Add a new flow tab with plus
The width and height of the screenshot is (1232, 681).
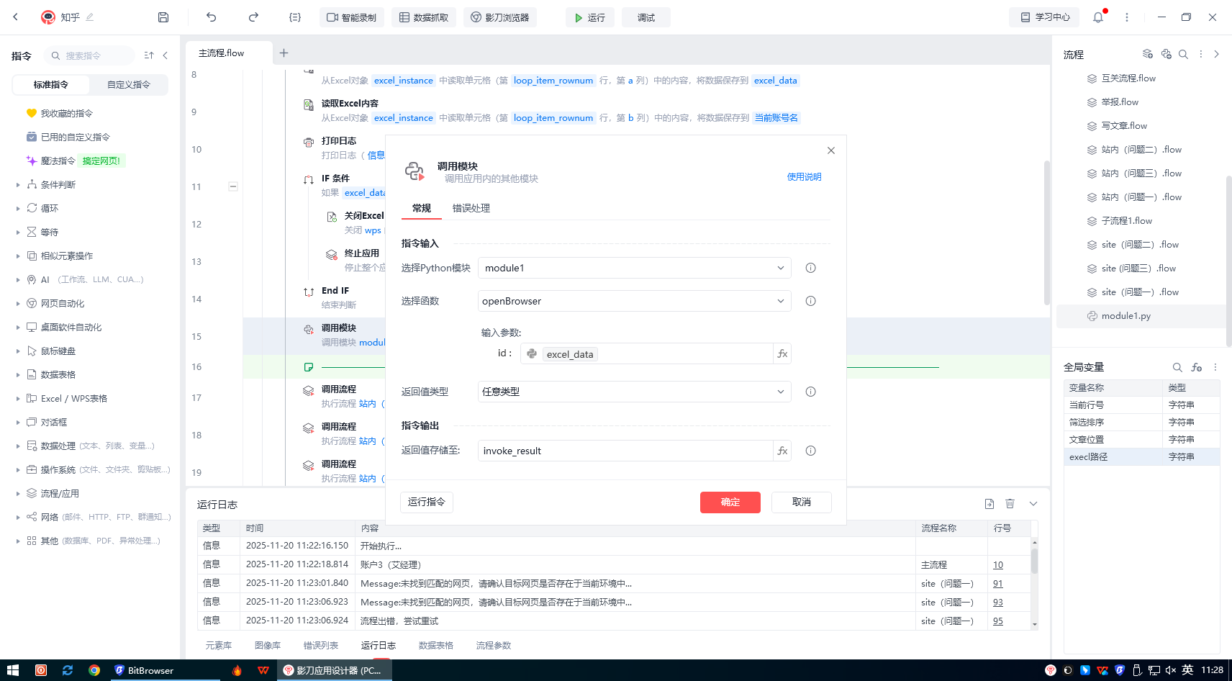[284, 53]
